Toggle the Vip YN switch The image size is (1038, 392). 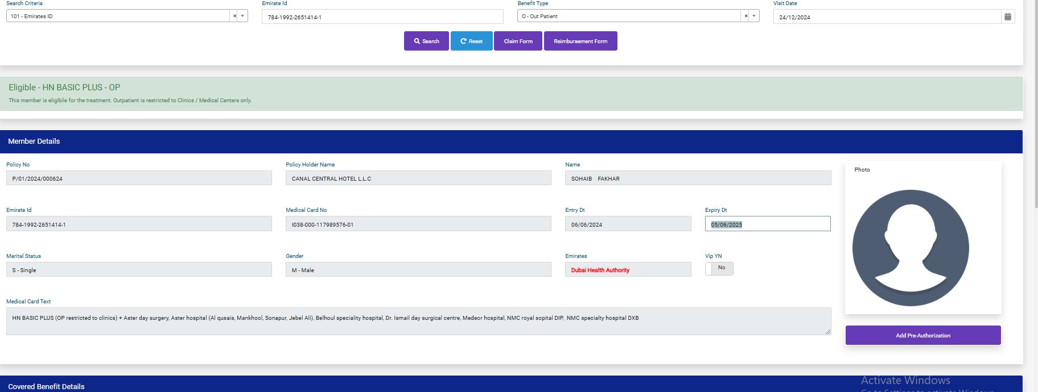tap(719, 268)
